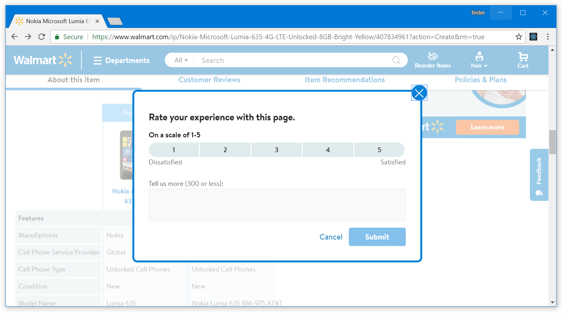The width and height of the screenshot is (563, 313).
Task: Click the browser extension icon near the address bar
Action: point(533,37)
